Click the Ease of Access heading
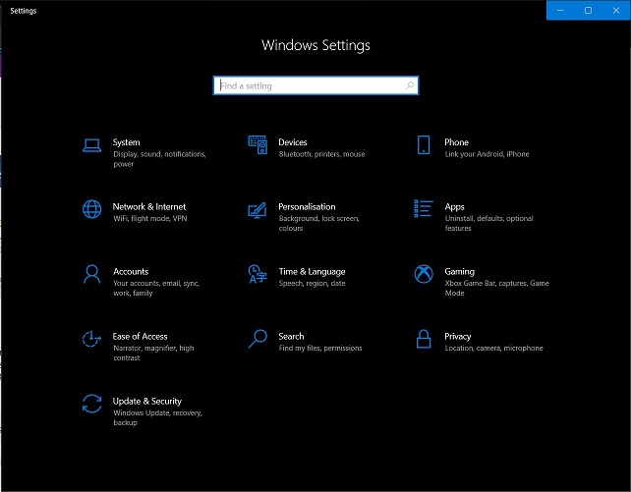631x492 pixels. coord(140,336)
